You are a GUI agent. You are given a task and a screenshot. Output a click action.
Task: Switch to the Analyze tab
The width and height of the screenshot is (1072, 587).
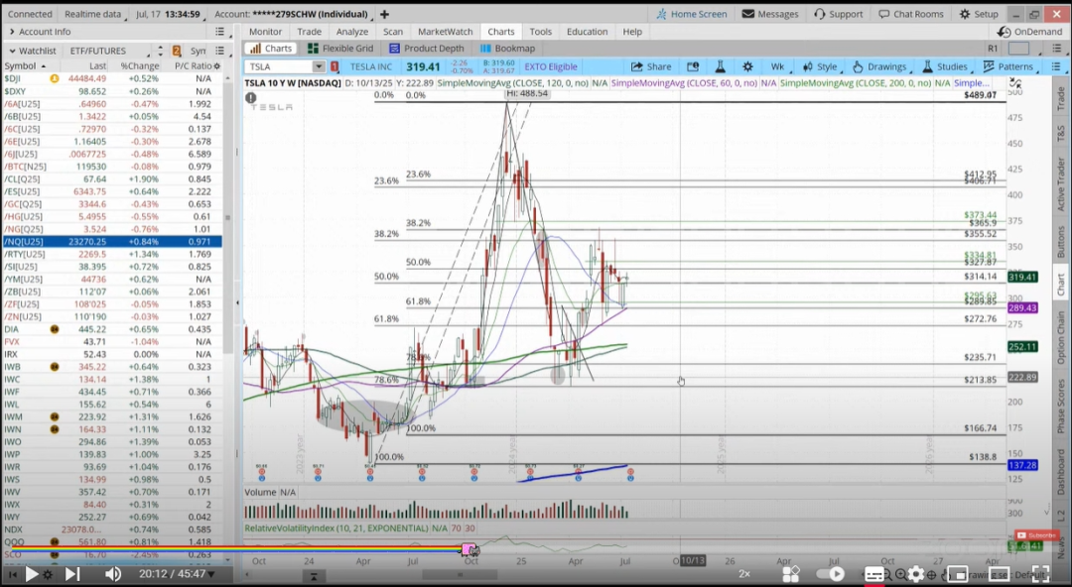click(352, 32)
